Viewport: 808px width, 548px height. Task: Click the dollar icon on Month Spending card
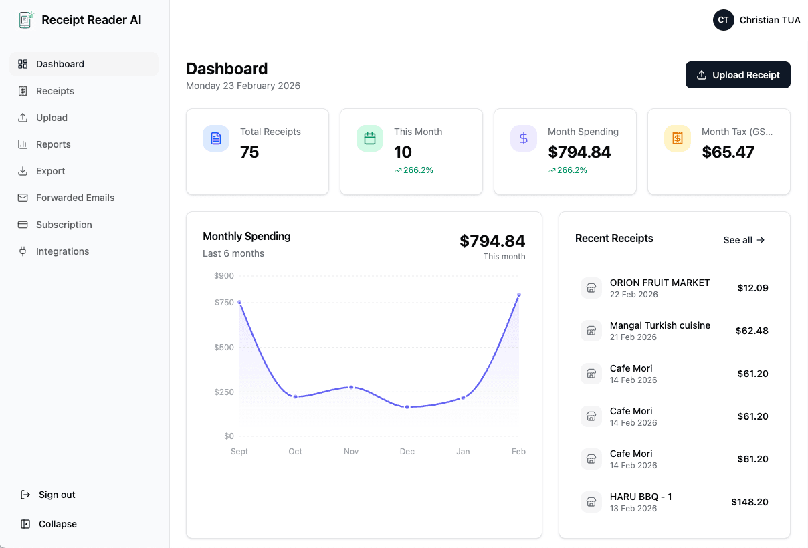pos(523,138)
